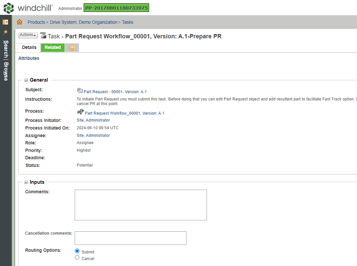357x266 pixels.
Task: Click the pin icon in the left sidebar
Action: tap(5, 33)
